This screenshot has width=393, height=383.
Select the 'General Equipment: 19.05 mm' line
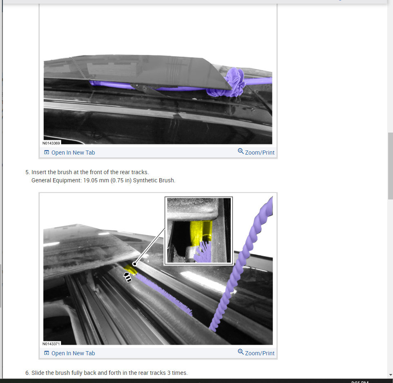click(x=103, y=180)
